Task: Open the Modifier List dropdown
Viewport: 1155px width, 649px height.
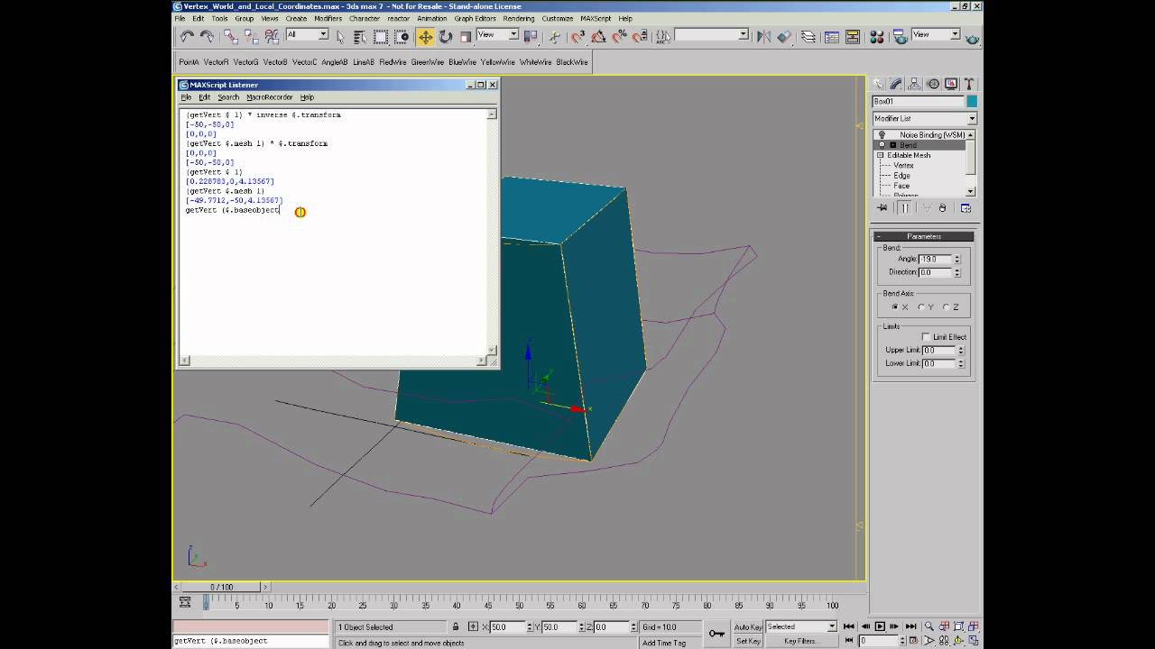Action: click(924, 118)
